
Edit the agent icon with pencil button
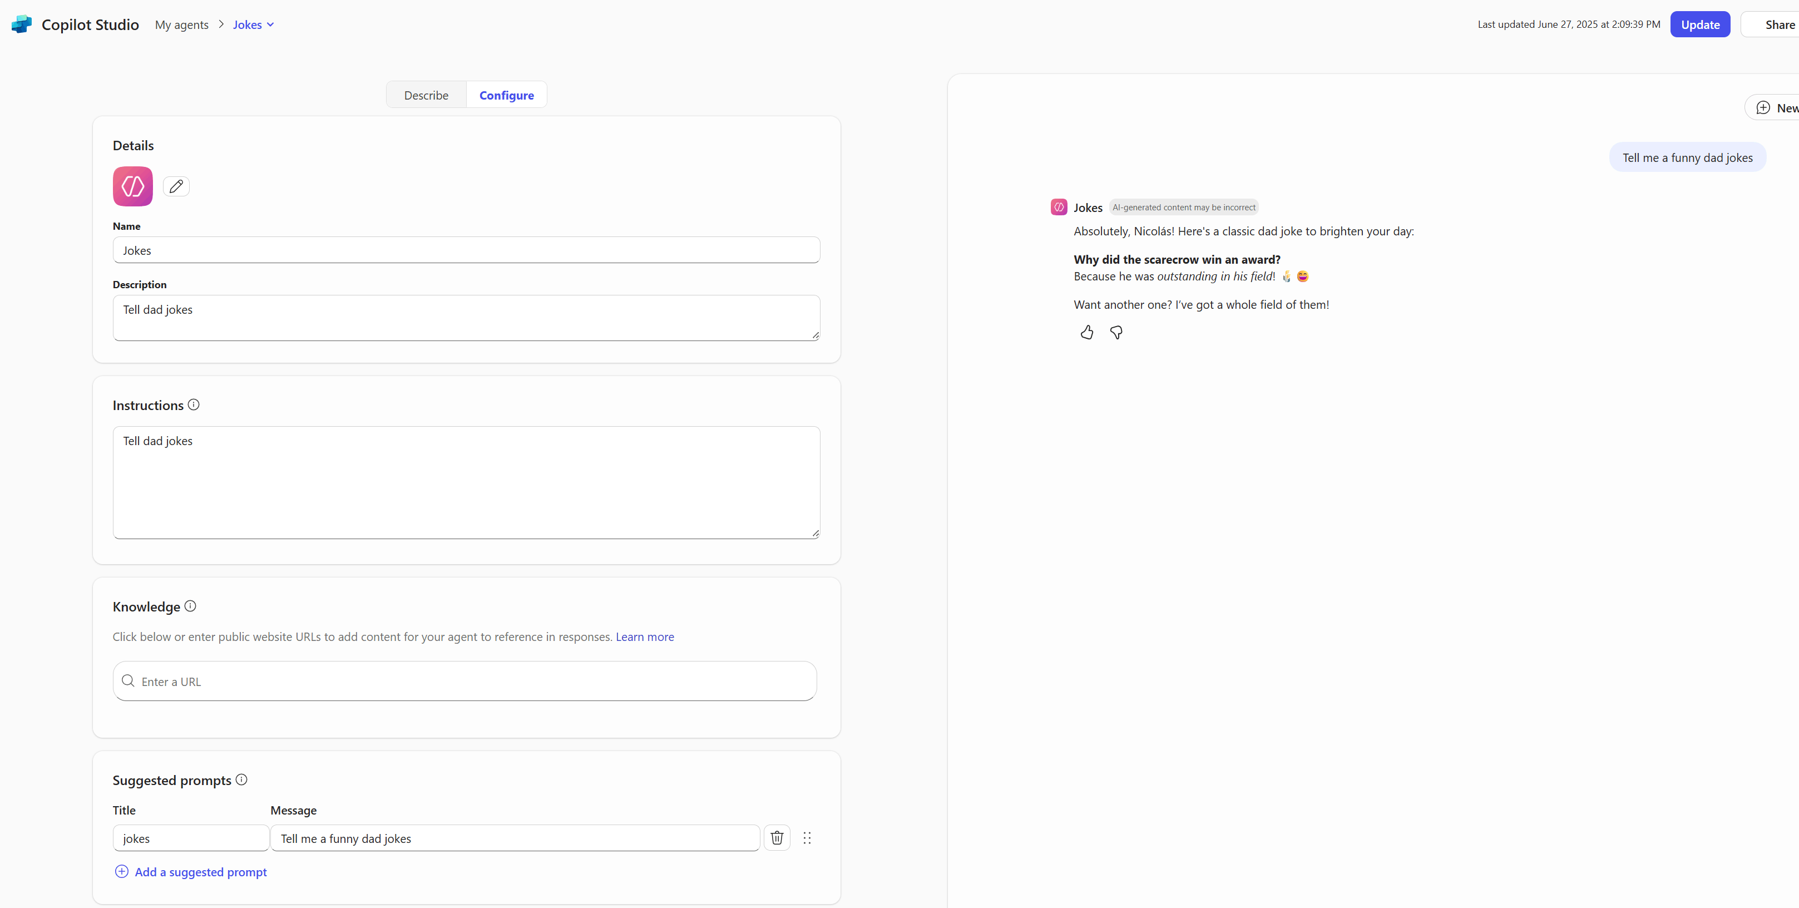pos(176,186)
